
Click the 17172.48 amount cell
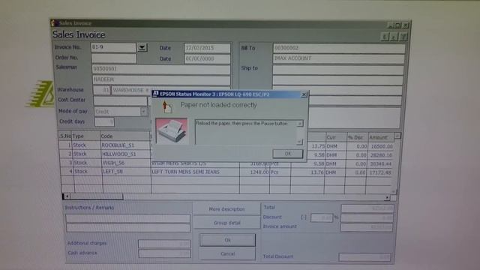tap(380, 172)
